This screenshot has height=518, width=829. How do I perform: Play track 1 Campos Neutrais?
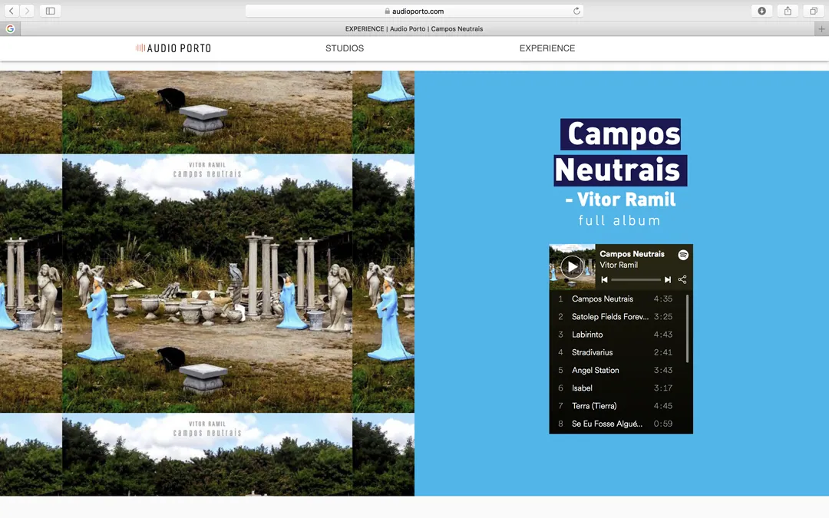point(621,299)
